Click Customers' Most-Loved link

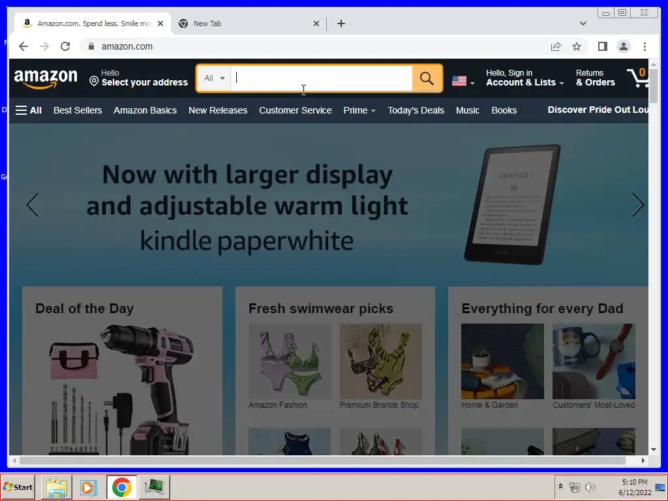pos(594,405)
